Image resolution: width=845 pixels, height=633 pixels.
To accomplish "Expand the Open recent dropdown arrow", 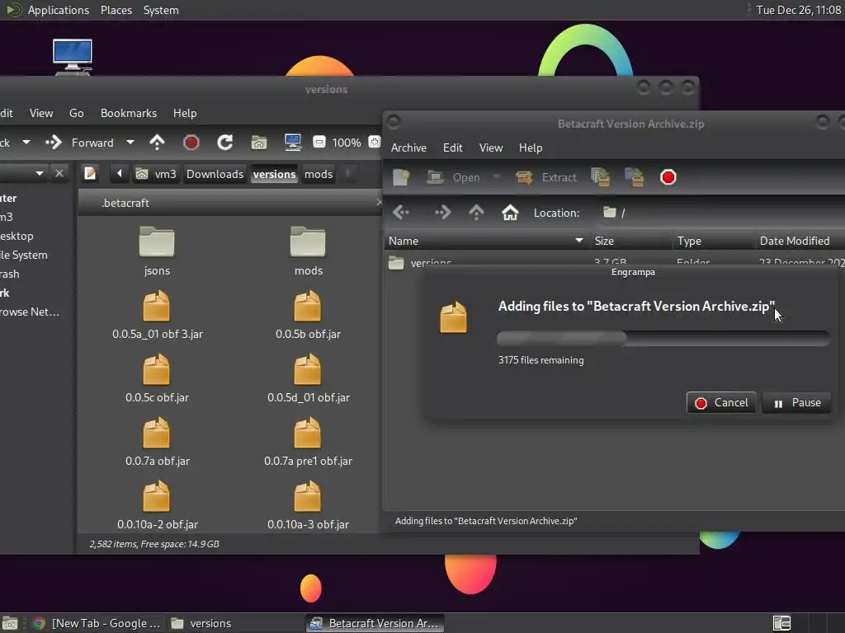I will 496,176.
